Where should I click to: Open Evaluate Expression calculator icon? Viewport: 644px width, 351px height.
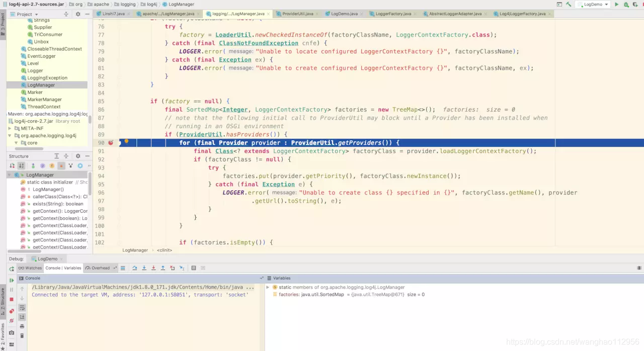coord(194,268)
